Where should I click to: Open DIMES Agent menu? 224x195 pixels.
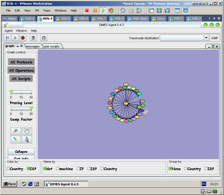9,31
